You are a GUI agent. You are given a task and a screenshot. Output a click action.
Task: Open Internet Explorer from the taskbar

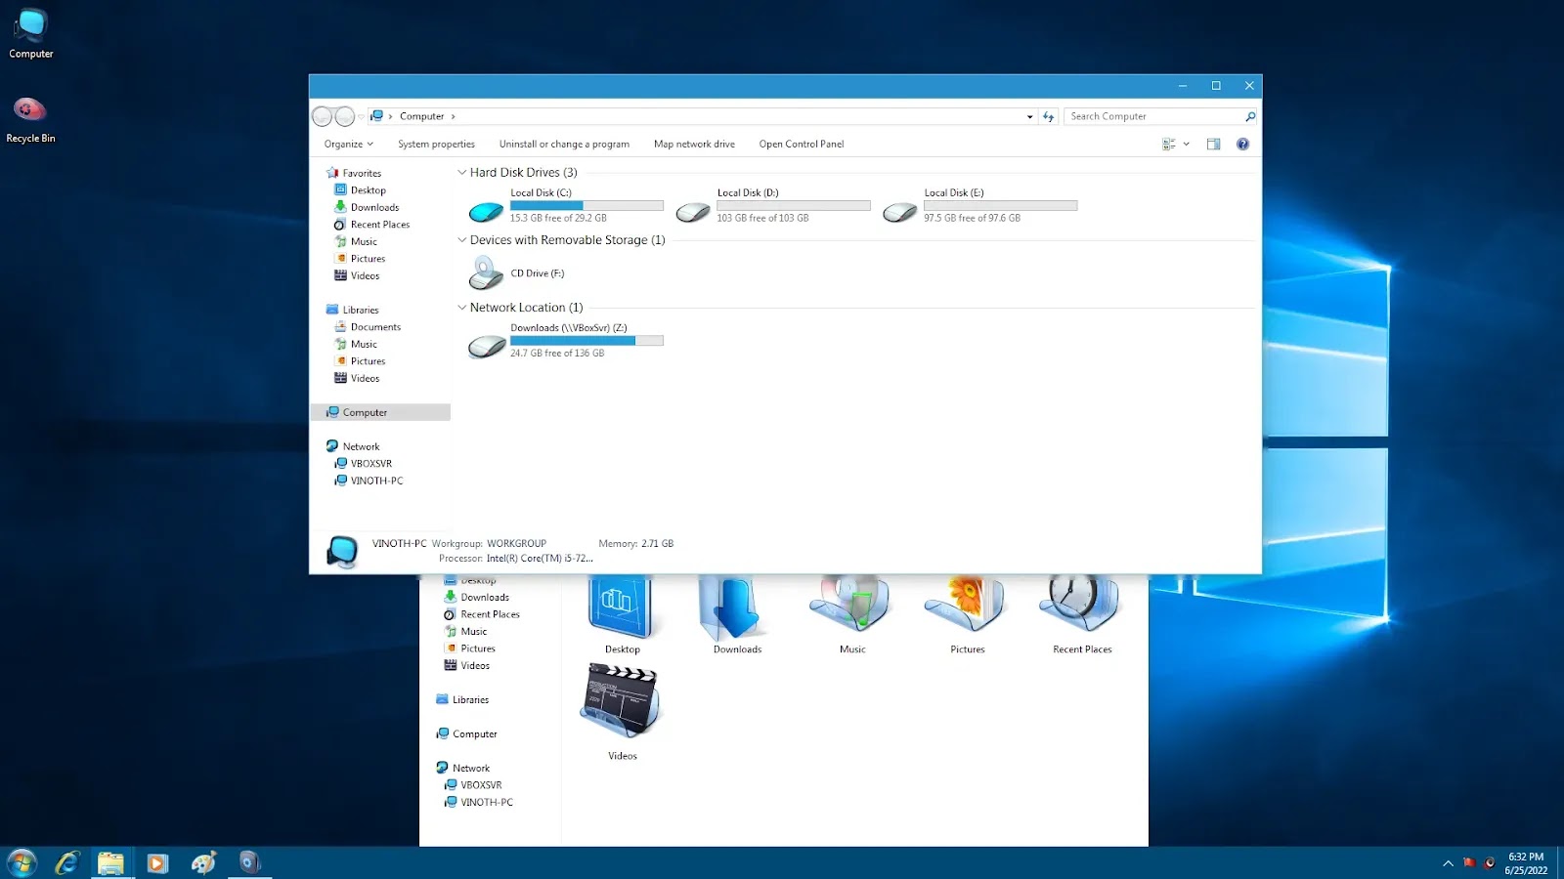[67, 863]
